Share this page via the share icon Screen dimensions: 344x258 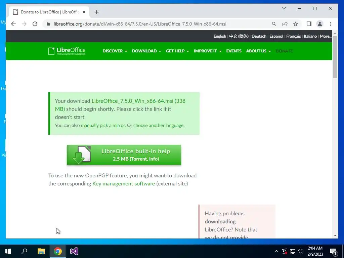(x=285, y=24)
